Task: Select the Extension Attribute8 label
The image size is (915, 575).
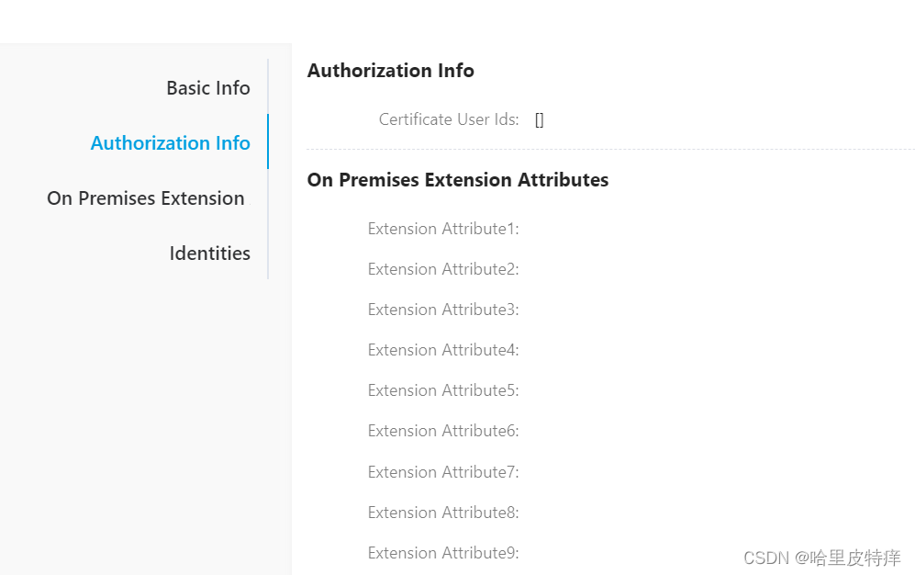Action: [x=442, y=513]
